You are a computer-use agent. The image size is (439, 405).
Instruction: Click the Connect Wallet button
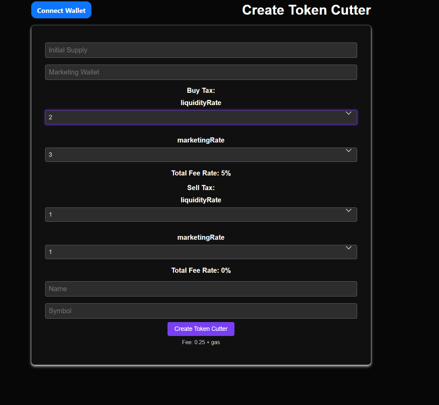click(61, 10)
